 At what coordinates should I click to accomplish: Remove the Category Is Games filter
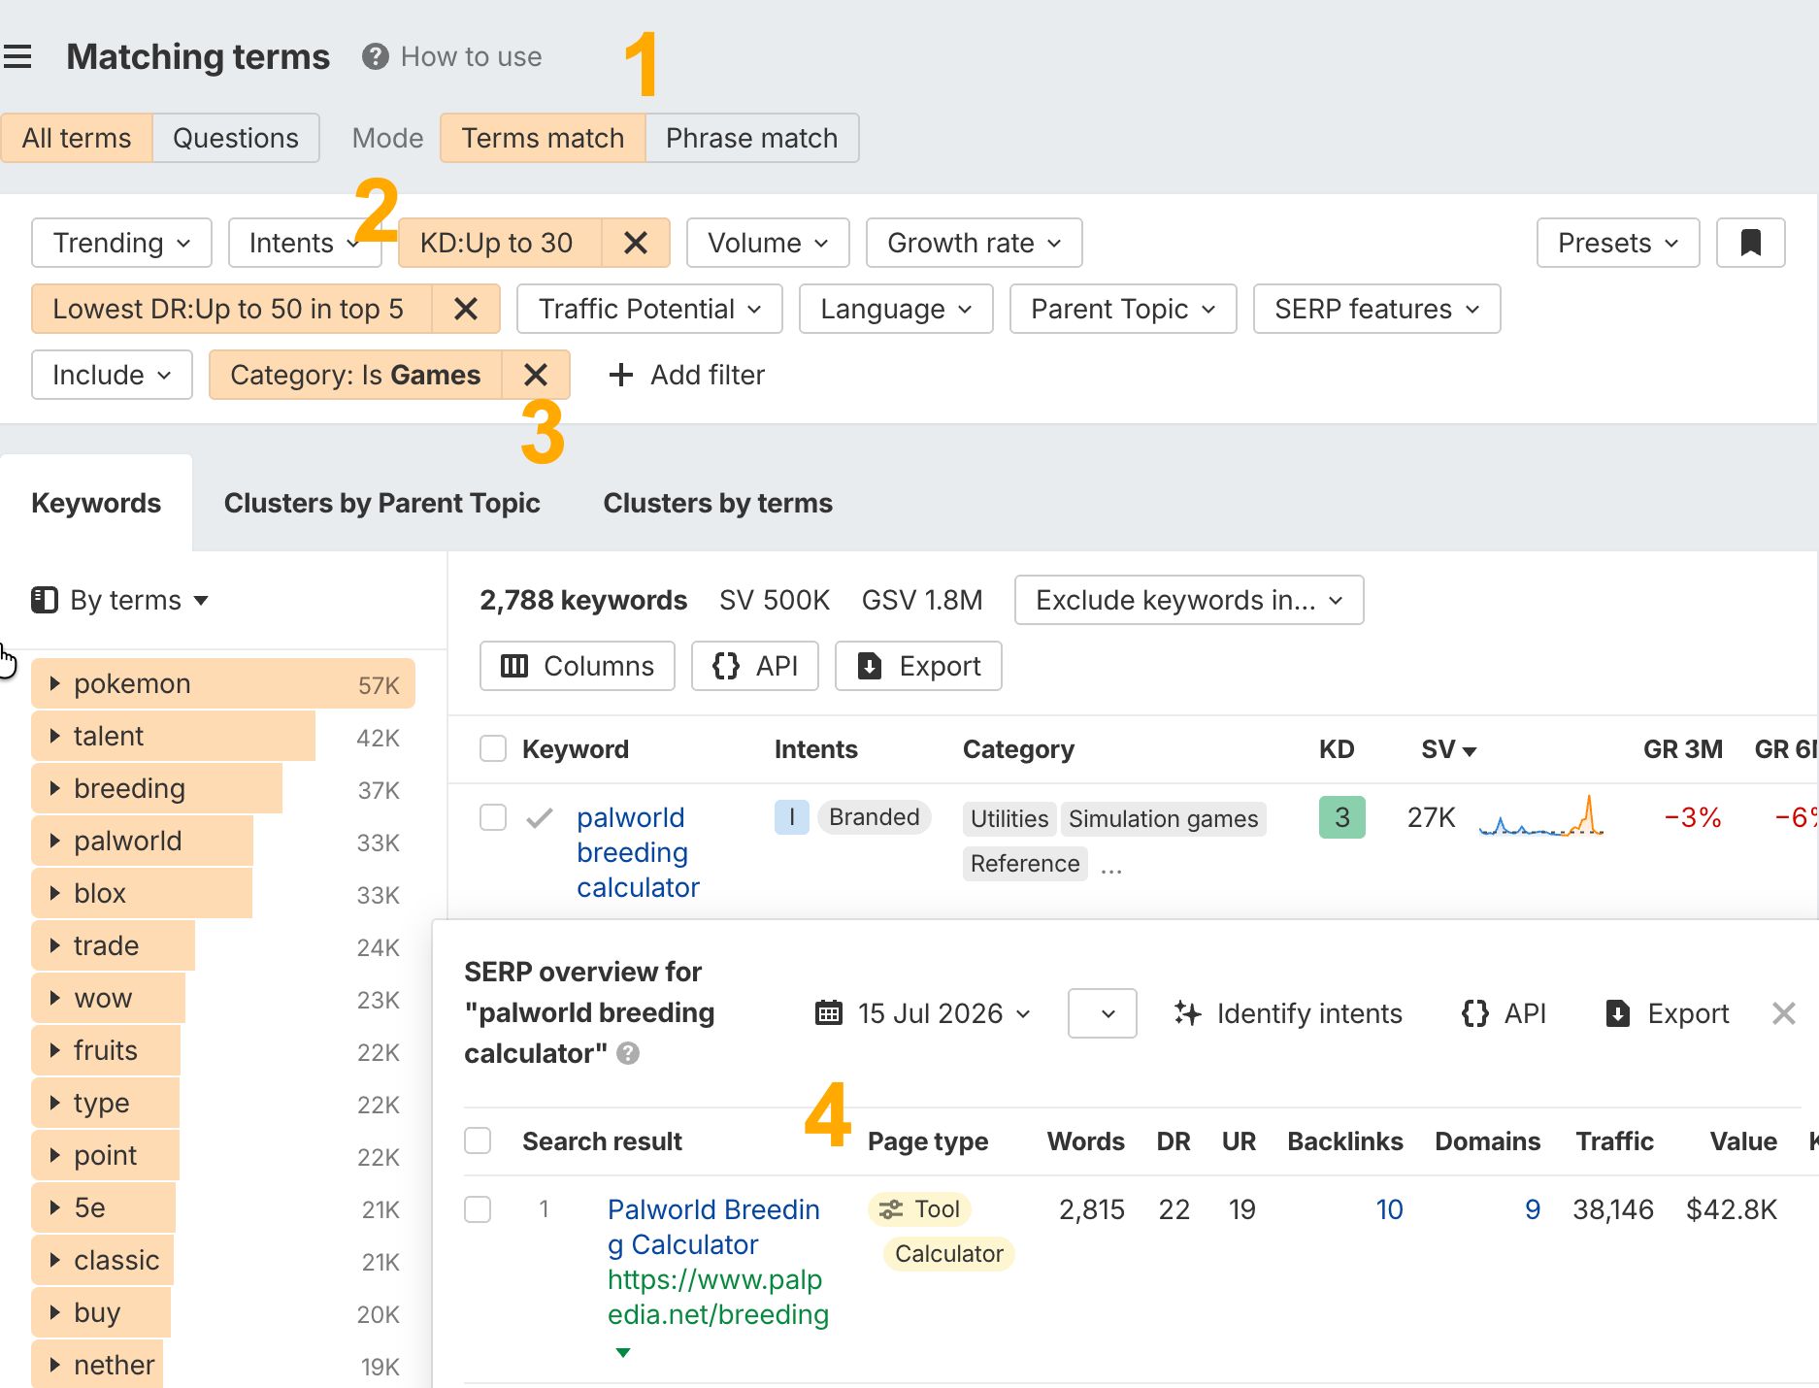pos(536,375)
